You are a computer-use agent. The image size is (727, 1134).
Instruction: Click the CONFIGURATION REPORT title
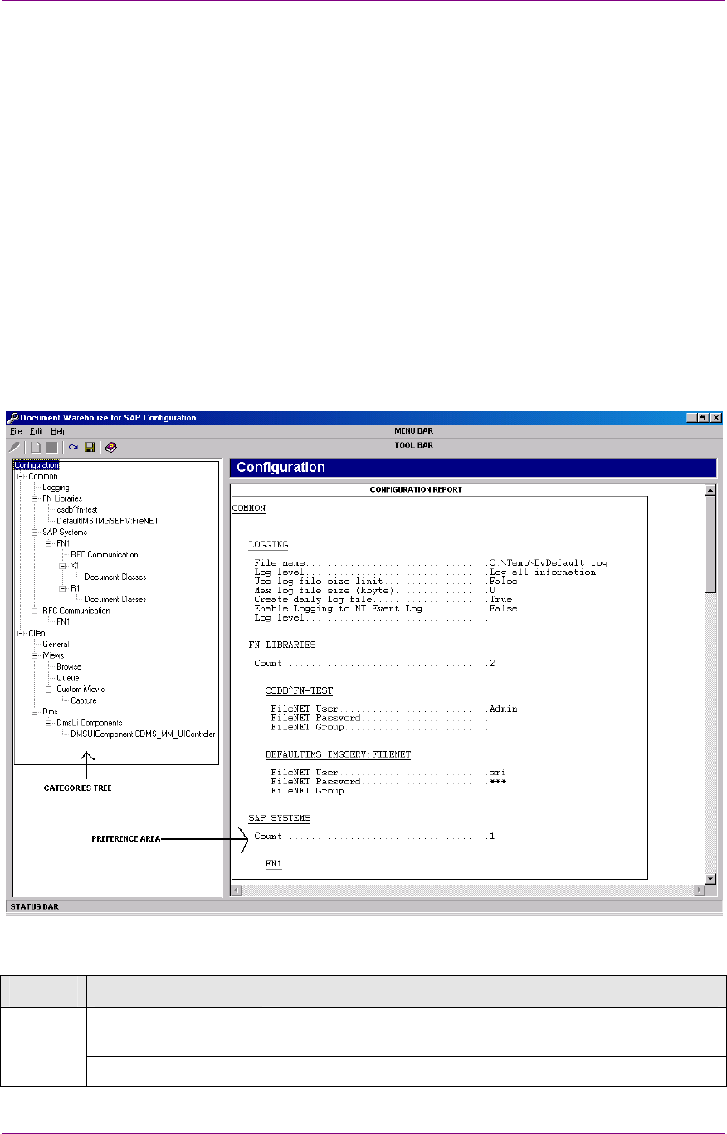coord(415,489)
